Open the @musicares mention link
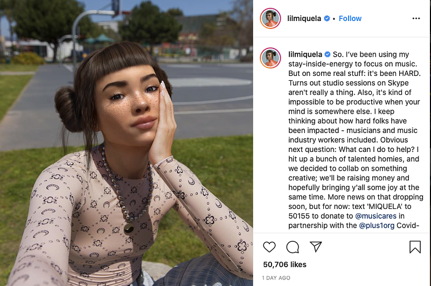 tap(376, 216)
